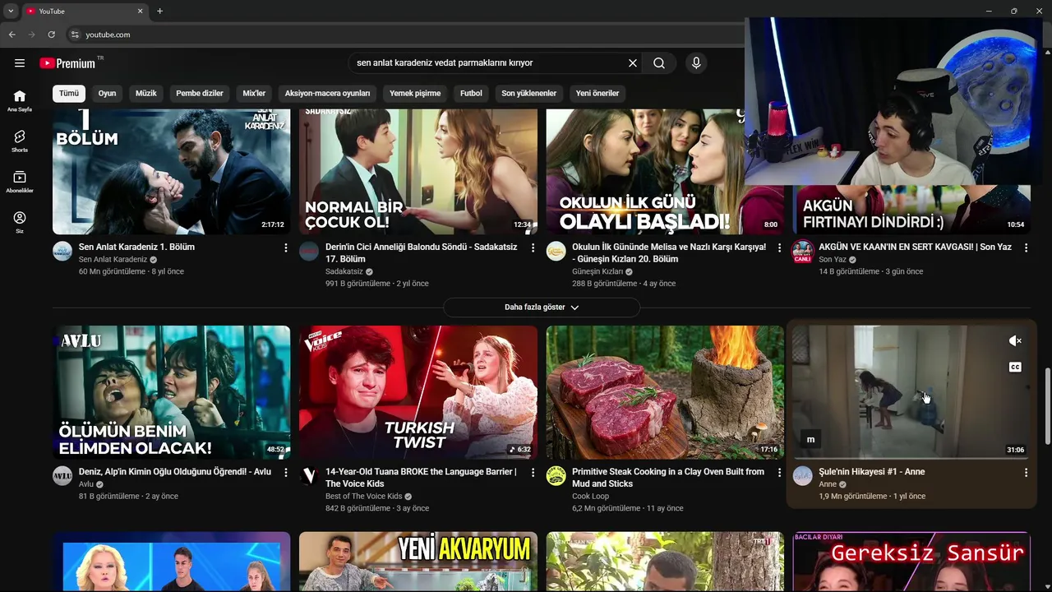
Task: Open 14-Year-Old Tuana BROKE the Language Barrier title
Action: click(x=421, y=478)
